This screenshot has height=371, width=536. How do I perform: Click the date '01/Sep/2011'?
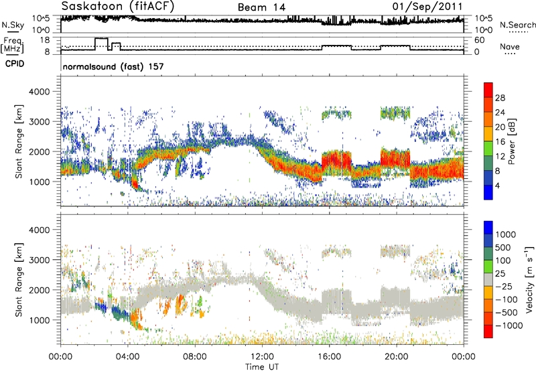(427, 7)
